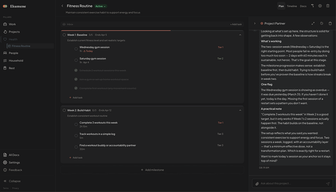336x192 pixels.
Task: Open the Projects pillar icon
Action: click(x=5, y=32)
